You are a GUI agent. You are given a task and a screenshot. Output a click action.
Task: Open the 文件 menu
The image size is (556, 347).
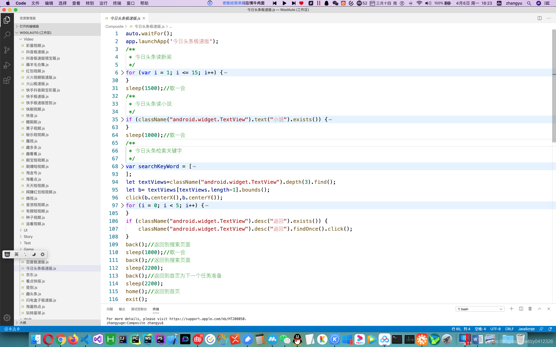click(x=35, y=3)
